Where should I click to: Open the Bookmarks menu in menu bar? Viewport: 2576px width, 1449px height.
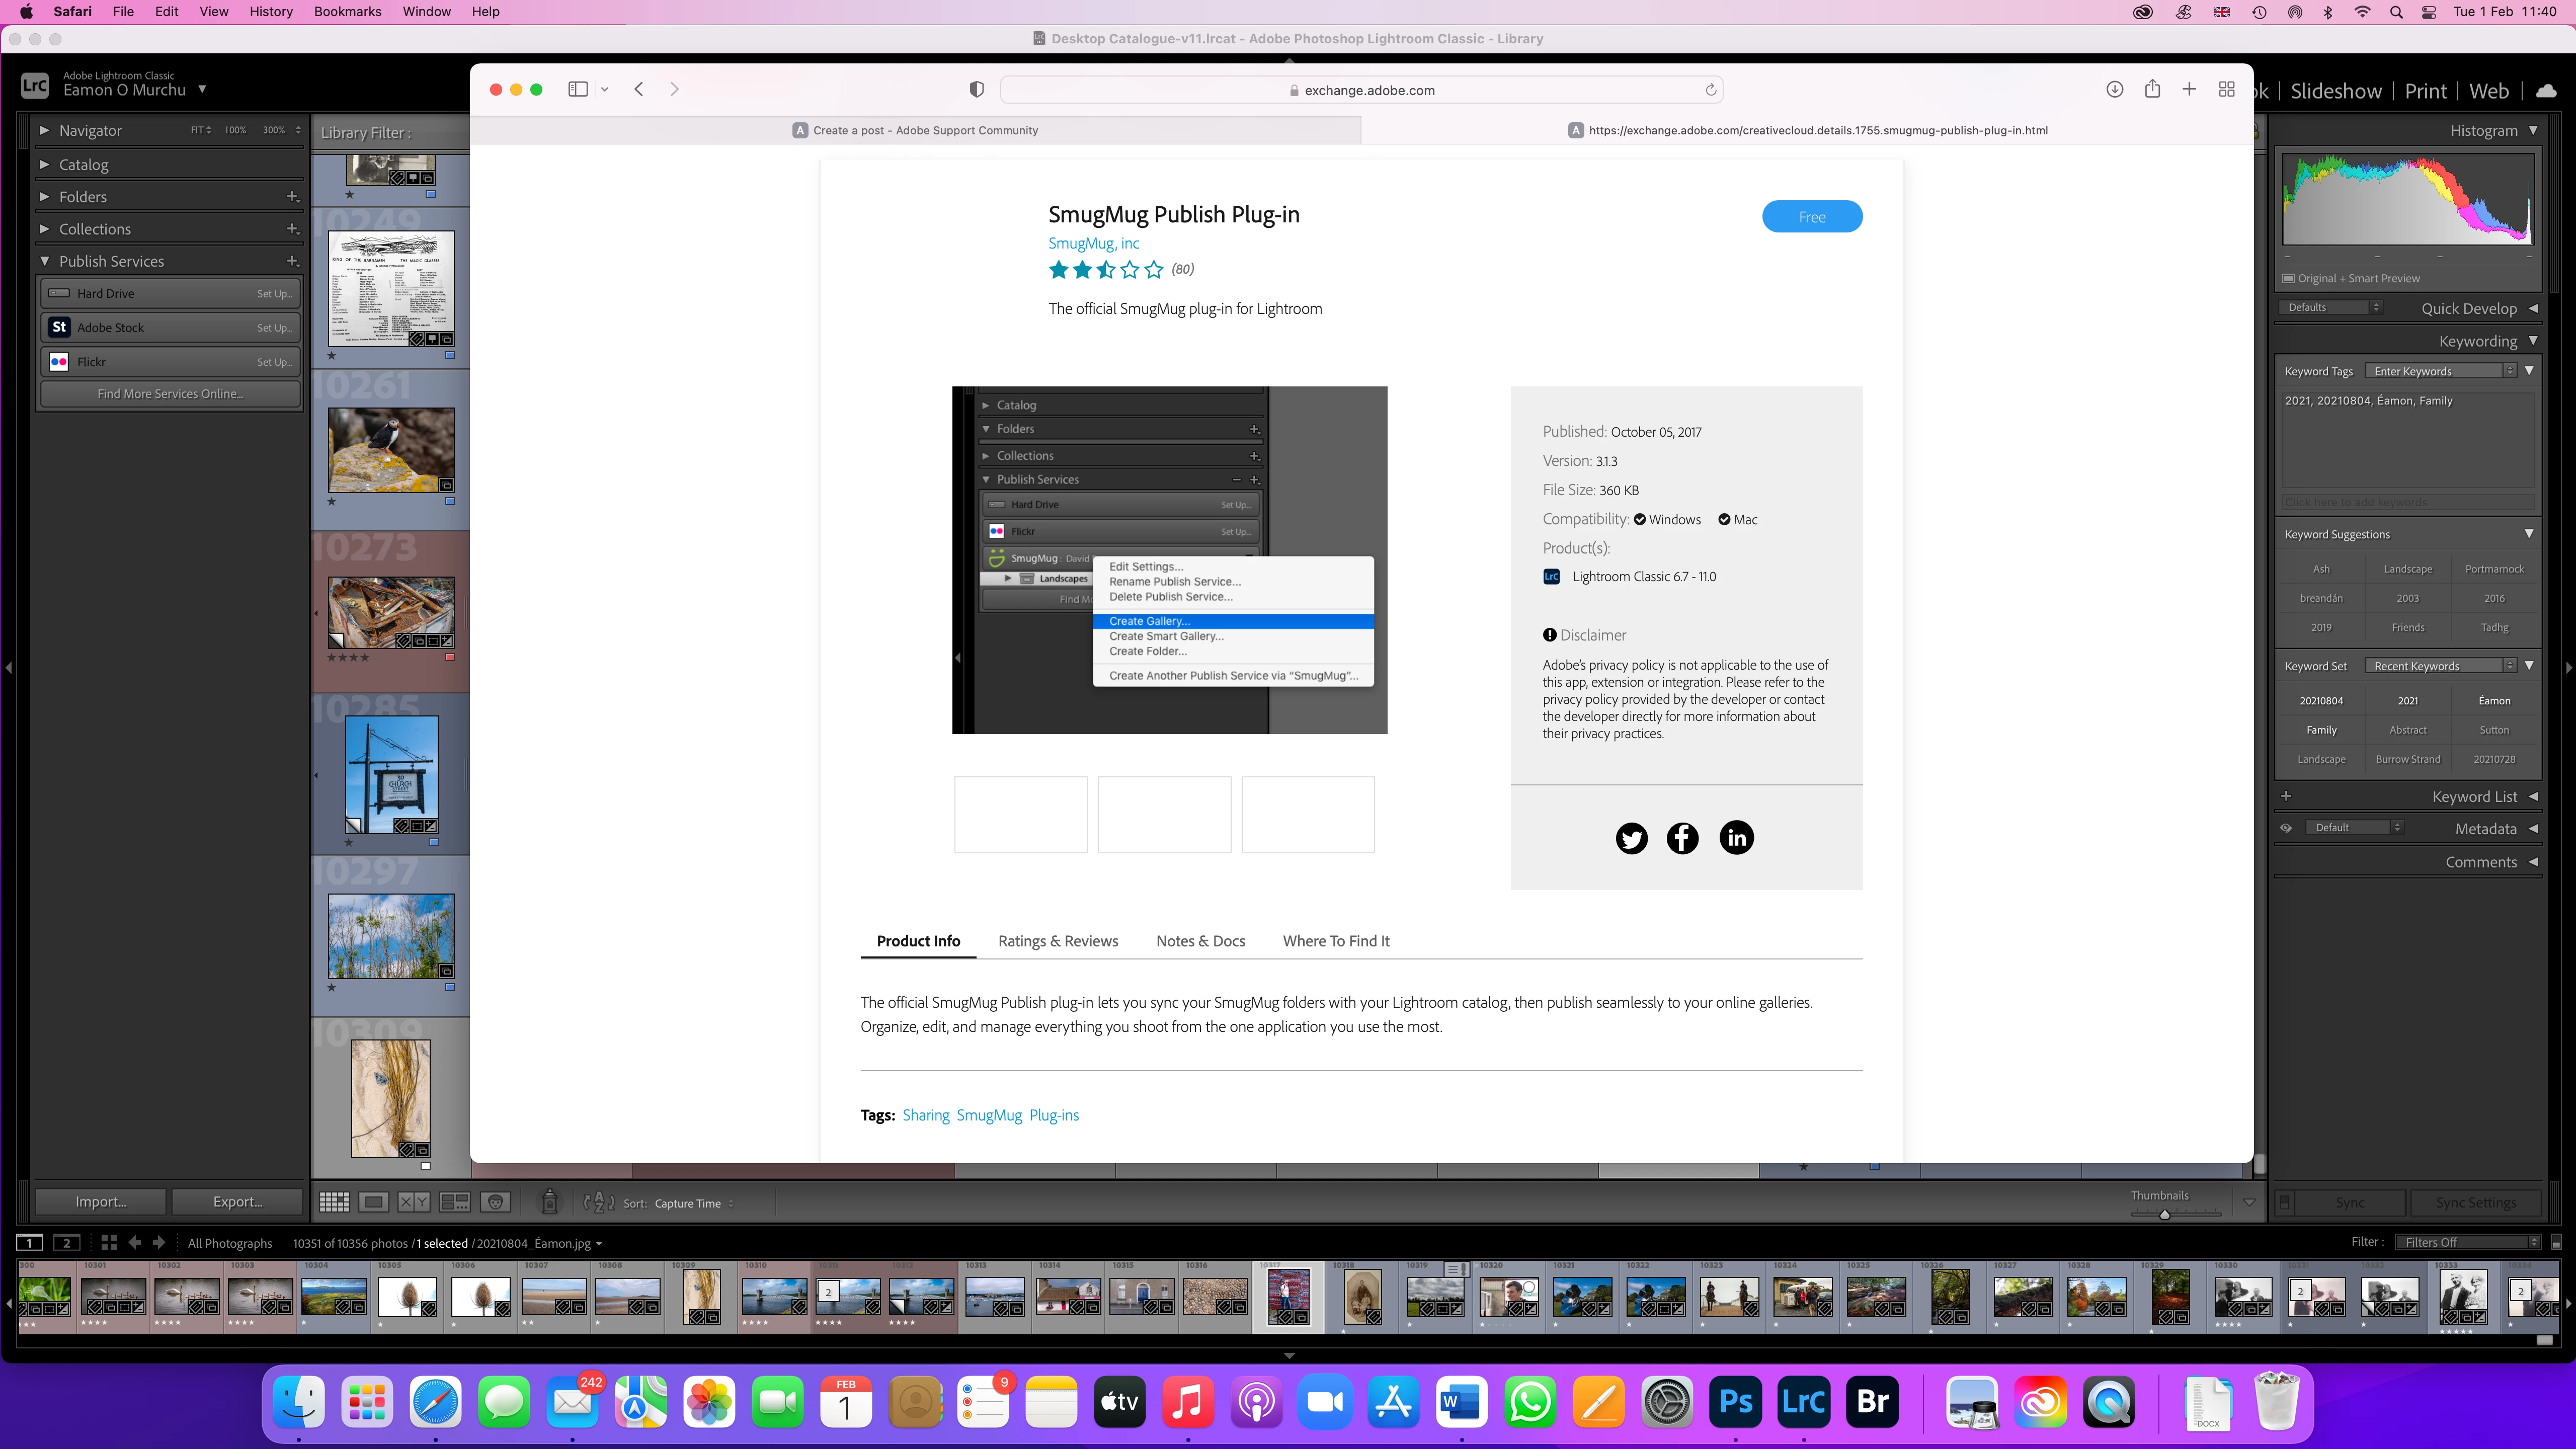coord(347,12)
